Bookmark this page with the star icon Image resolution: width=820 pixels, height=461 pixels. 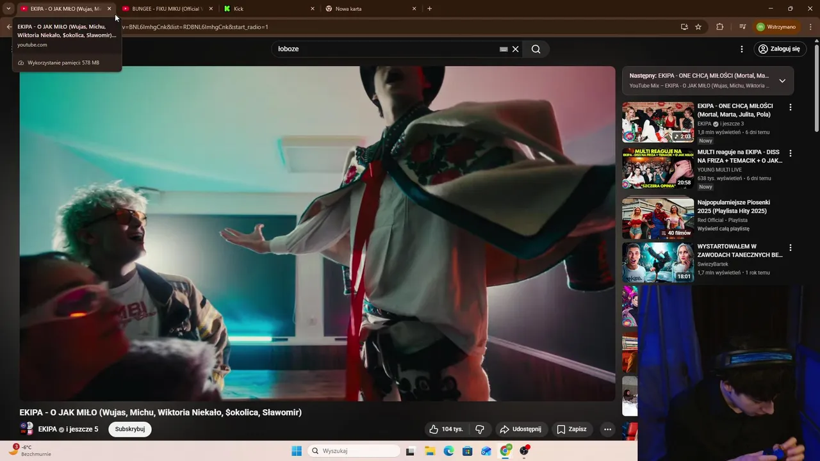click(698, 27)
